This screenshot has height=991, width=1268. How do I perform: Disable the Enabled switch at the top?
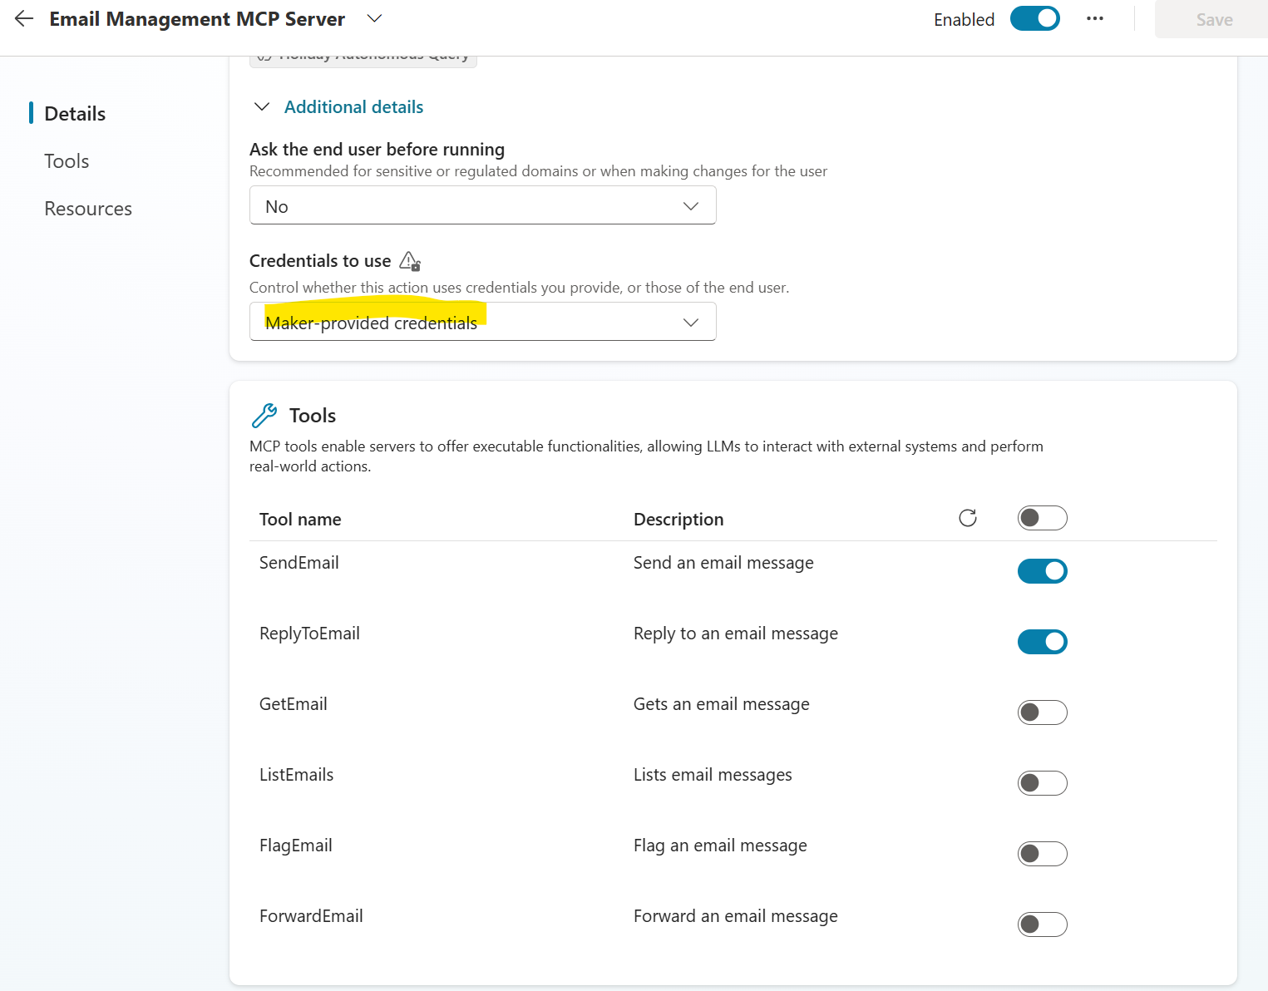pyautogui.click(x=1034, y=17)
